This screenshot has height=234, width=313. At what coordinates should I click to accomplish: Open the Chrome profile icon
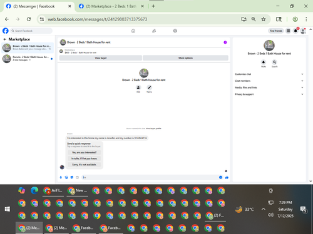295,19
